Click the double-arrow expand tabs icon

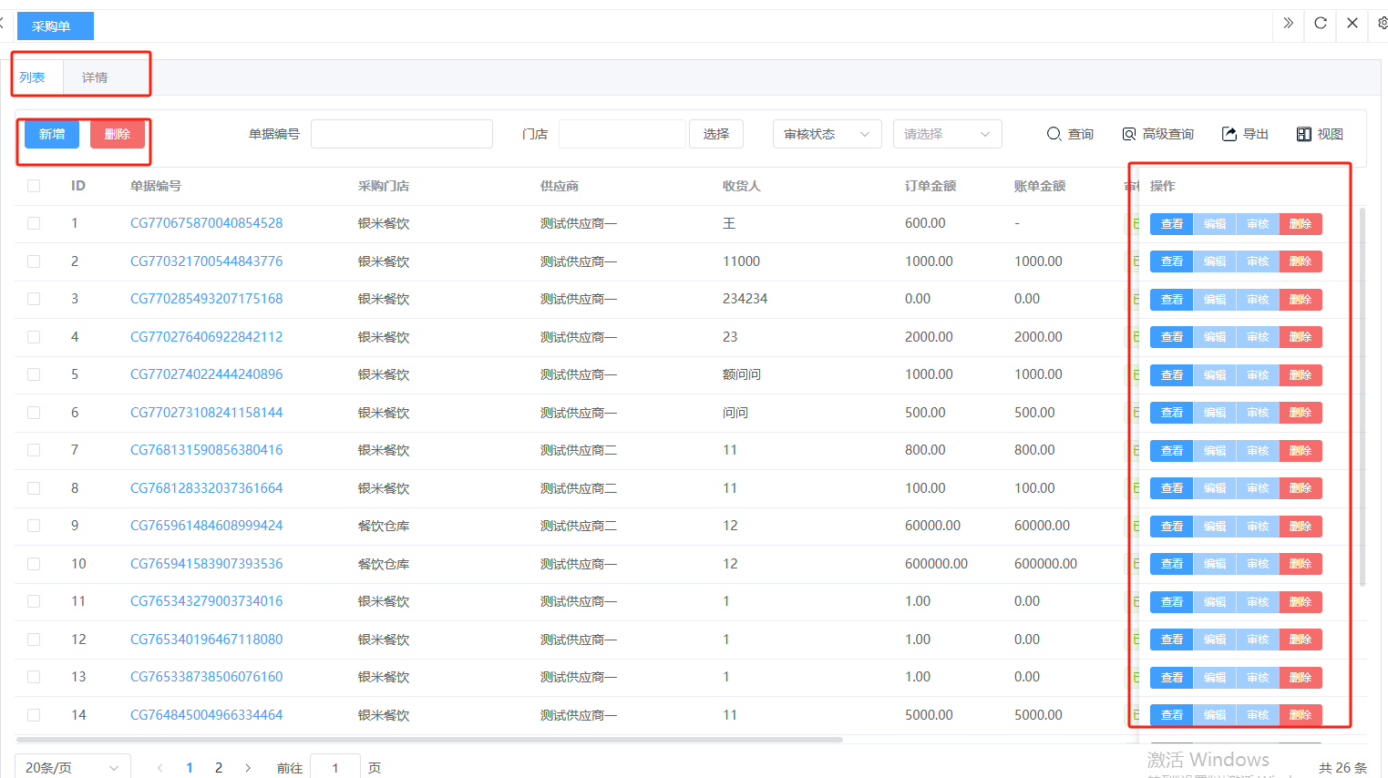click(x=1288, y=24)
